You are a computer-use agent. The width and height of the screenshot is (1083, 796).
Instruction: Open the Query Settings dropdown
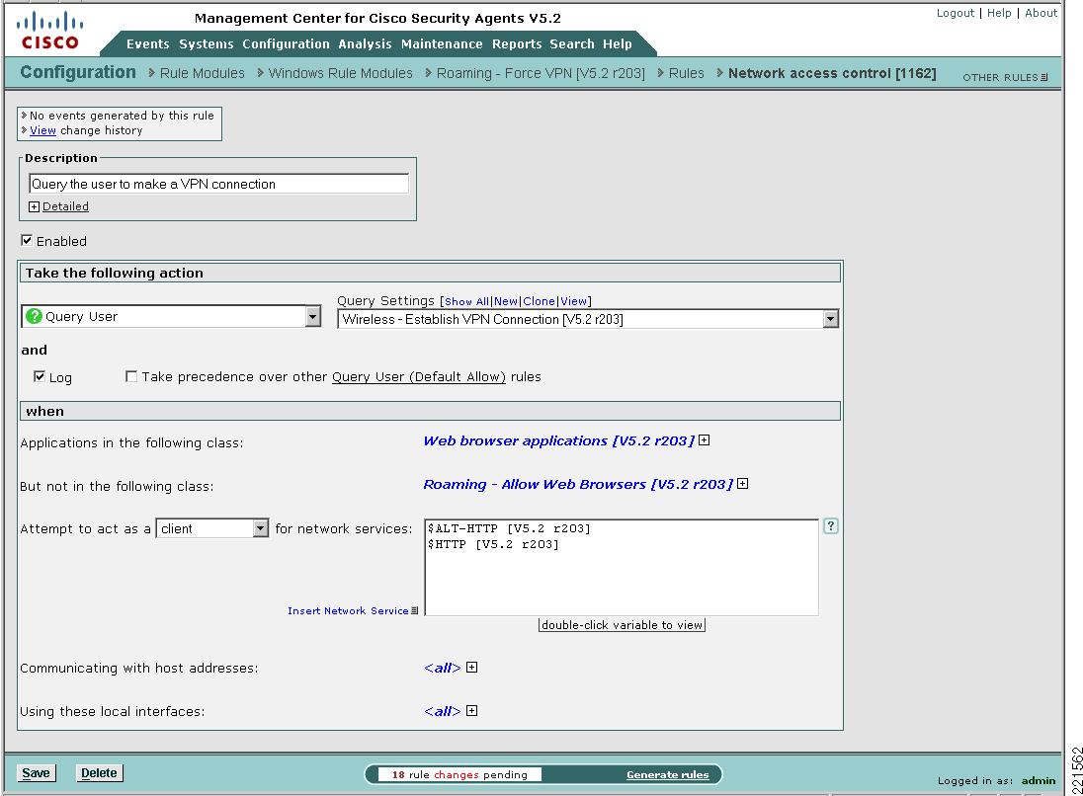830,319
